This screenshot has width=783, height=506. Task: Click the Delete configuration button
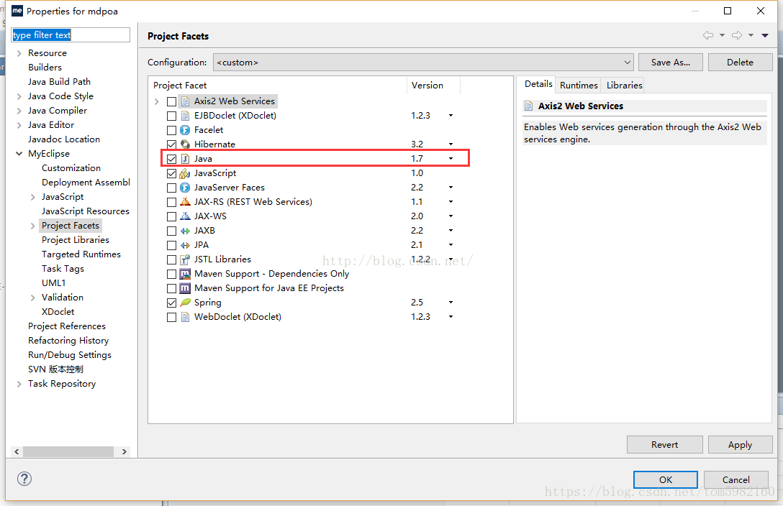(740, 63)
